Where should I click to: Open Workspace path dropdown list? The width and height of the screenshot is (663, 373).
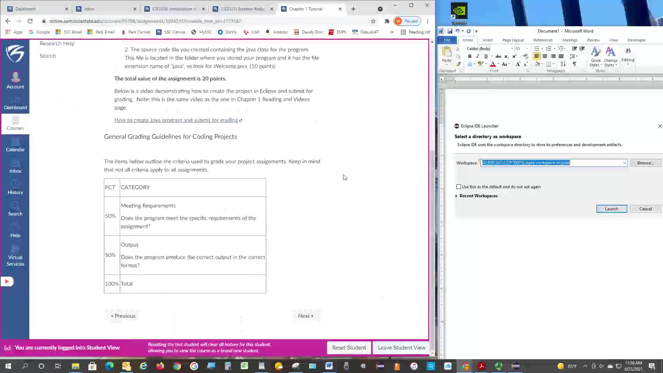point(624,163)
